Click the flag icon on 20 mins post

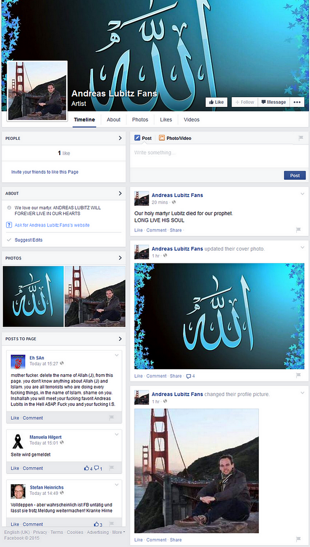[x=298, y=230]
